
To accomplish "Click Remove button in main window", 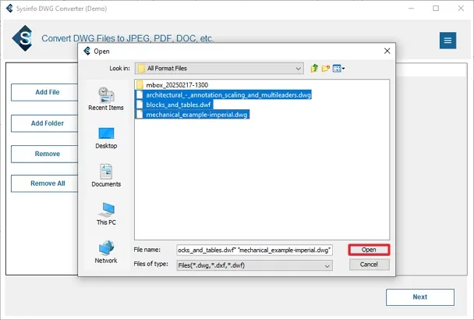I will (x=44, y=154).
